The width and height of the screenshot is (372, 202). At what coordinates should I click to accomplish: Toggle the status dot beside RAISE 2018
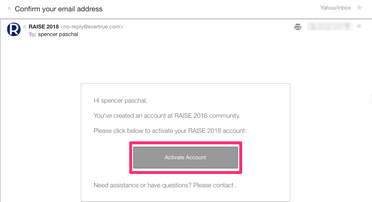point(25,27)
